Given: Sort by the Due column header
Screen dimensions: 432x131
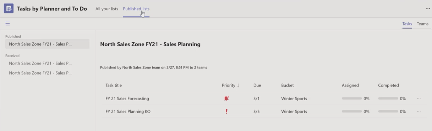Looking at the screenshot, I should pos(257,85).
